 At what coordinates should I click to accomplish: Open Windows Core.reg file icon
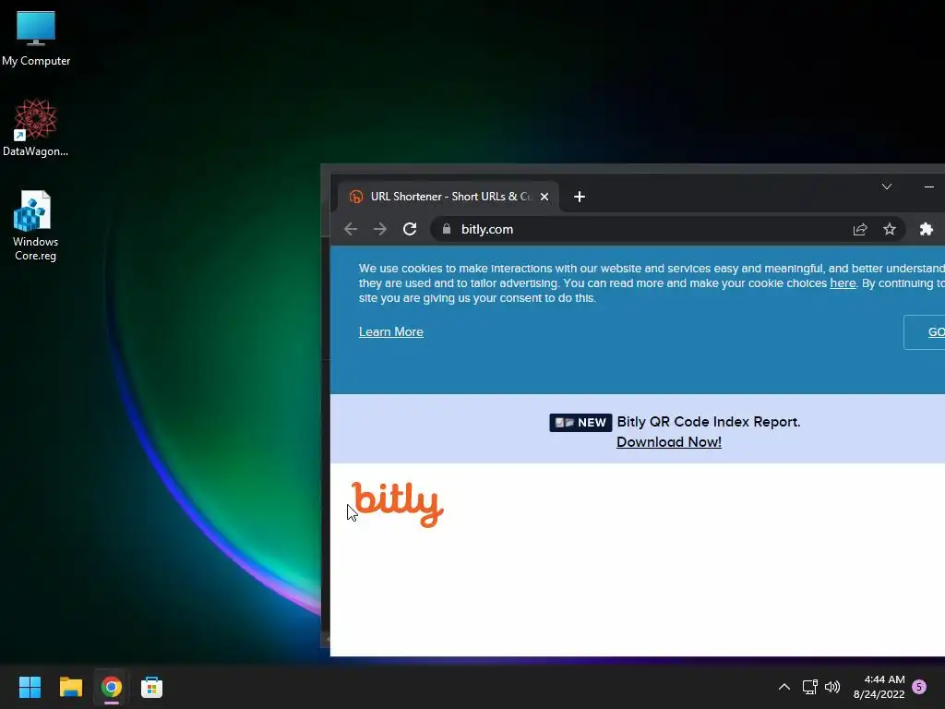pyautogui.click(x=36, y=226)
